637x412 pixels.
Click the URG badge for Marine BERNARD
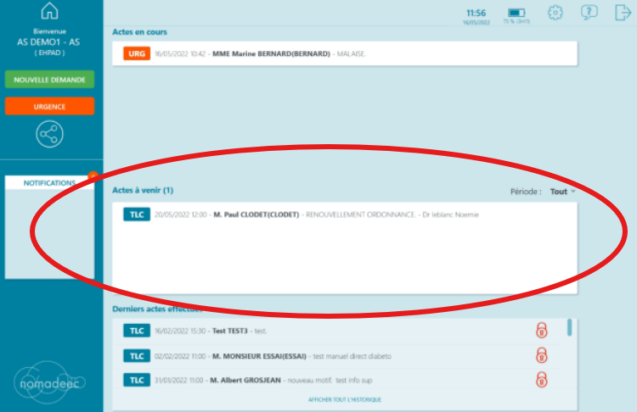pos(137,53)
